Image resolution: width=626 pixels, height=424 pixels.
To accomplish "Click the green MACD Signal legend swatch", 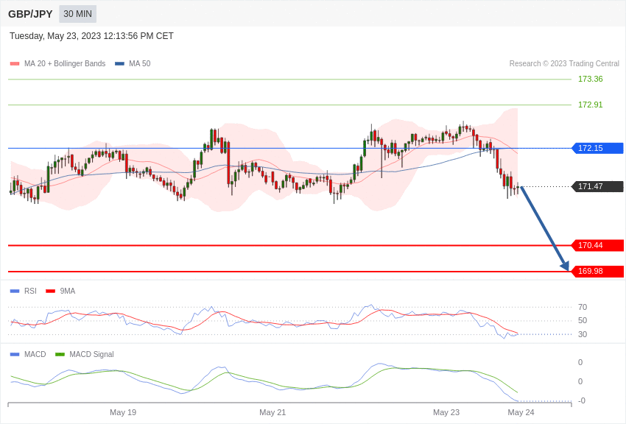I will [x=60, y=355].
